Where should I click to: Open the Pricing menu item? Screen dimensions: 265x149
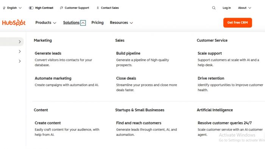point(98,23)
